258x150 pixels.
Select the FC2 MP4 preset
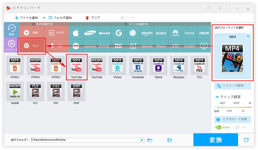199,67
